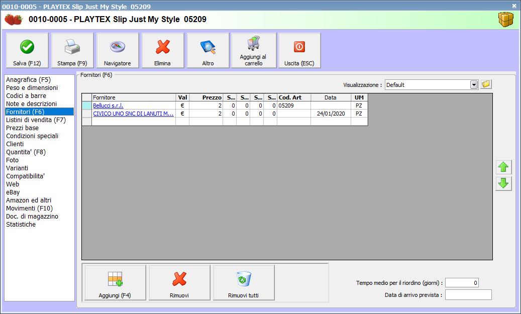
Task: Open the Navigatore compass tool
Action: (x=118, y=51)
